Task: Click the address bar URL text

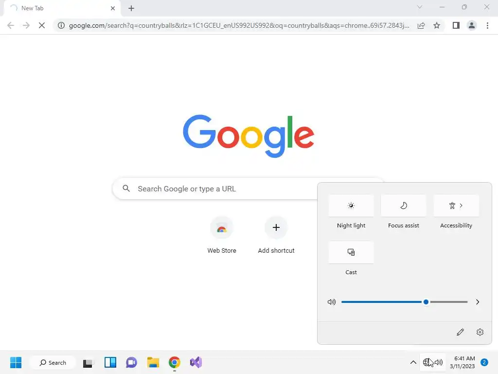Action: [x=239, y=25]
